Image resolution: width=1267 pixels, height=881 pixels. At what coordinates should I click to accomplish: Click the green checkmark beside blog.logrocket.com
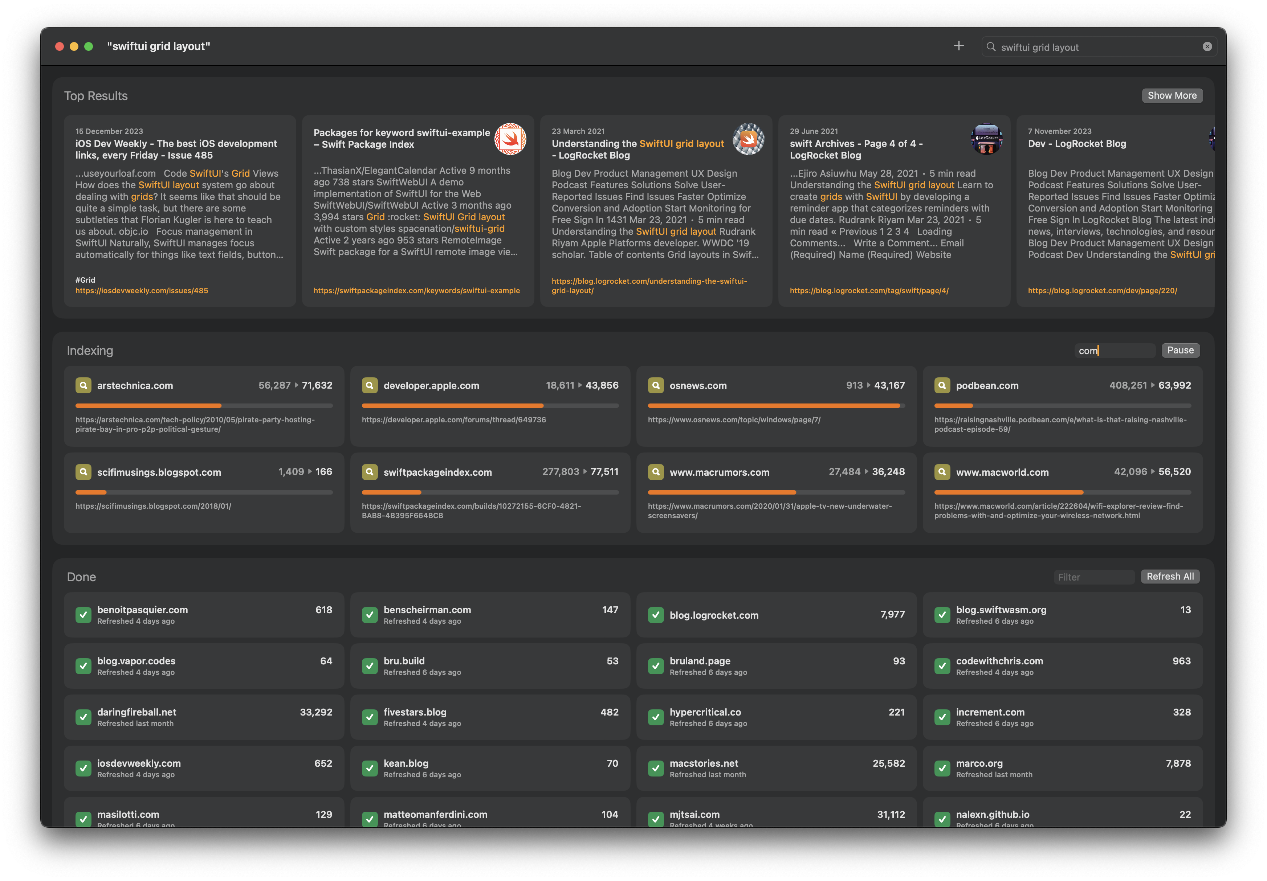click(656, 615)
